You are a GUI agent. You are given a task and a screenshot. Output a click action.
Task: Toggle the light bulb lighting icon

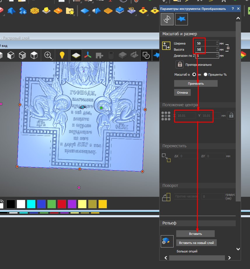pyautogui.click(x=62, y=55)
